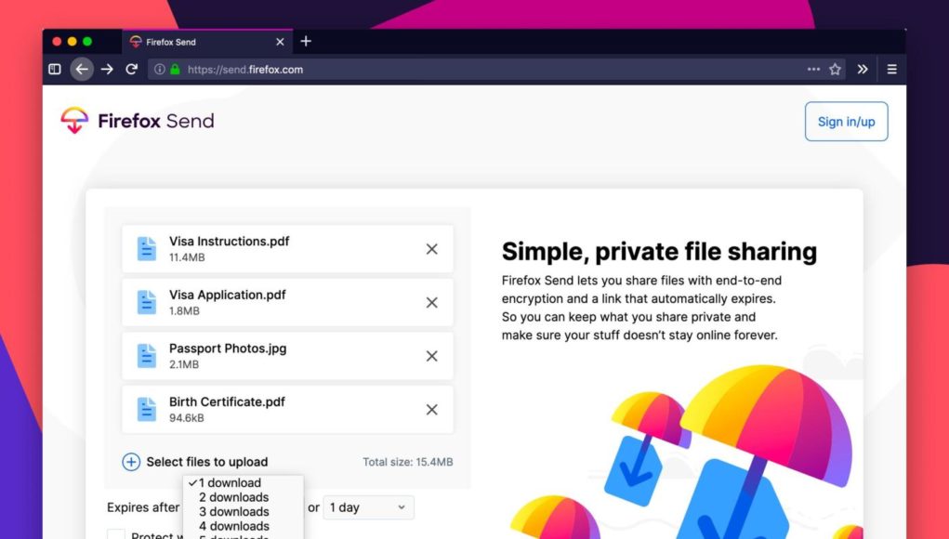Screen dimensions: 949x539
Task: Click the Visa Application.pdf file icon
Action: [x=147, y=302]
